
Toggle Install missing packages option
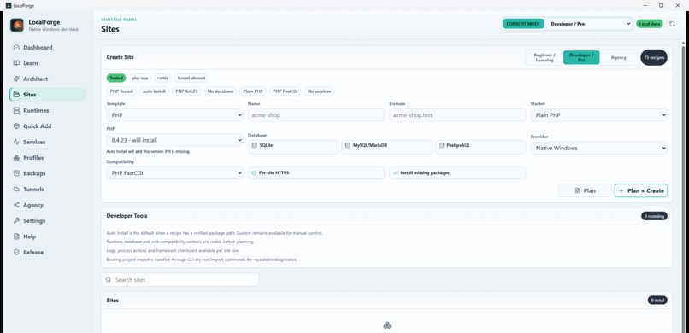[457, 172]
